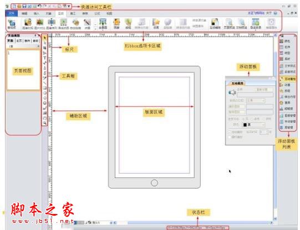Click the 文档预览 document preview ribbon icon

point(241,24)
